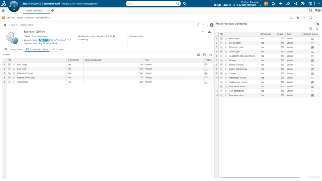Image resolution: width=322 pixels, height=181 pixels.
Task: Open action menu for Rear view mirror
Action: click(x=312, y=95)
